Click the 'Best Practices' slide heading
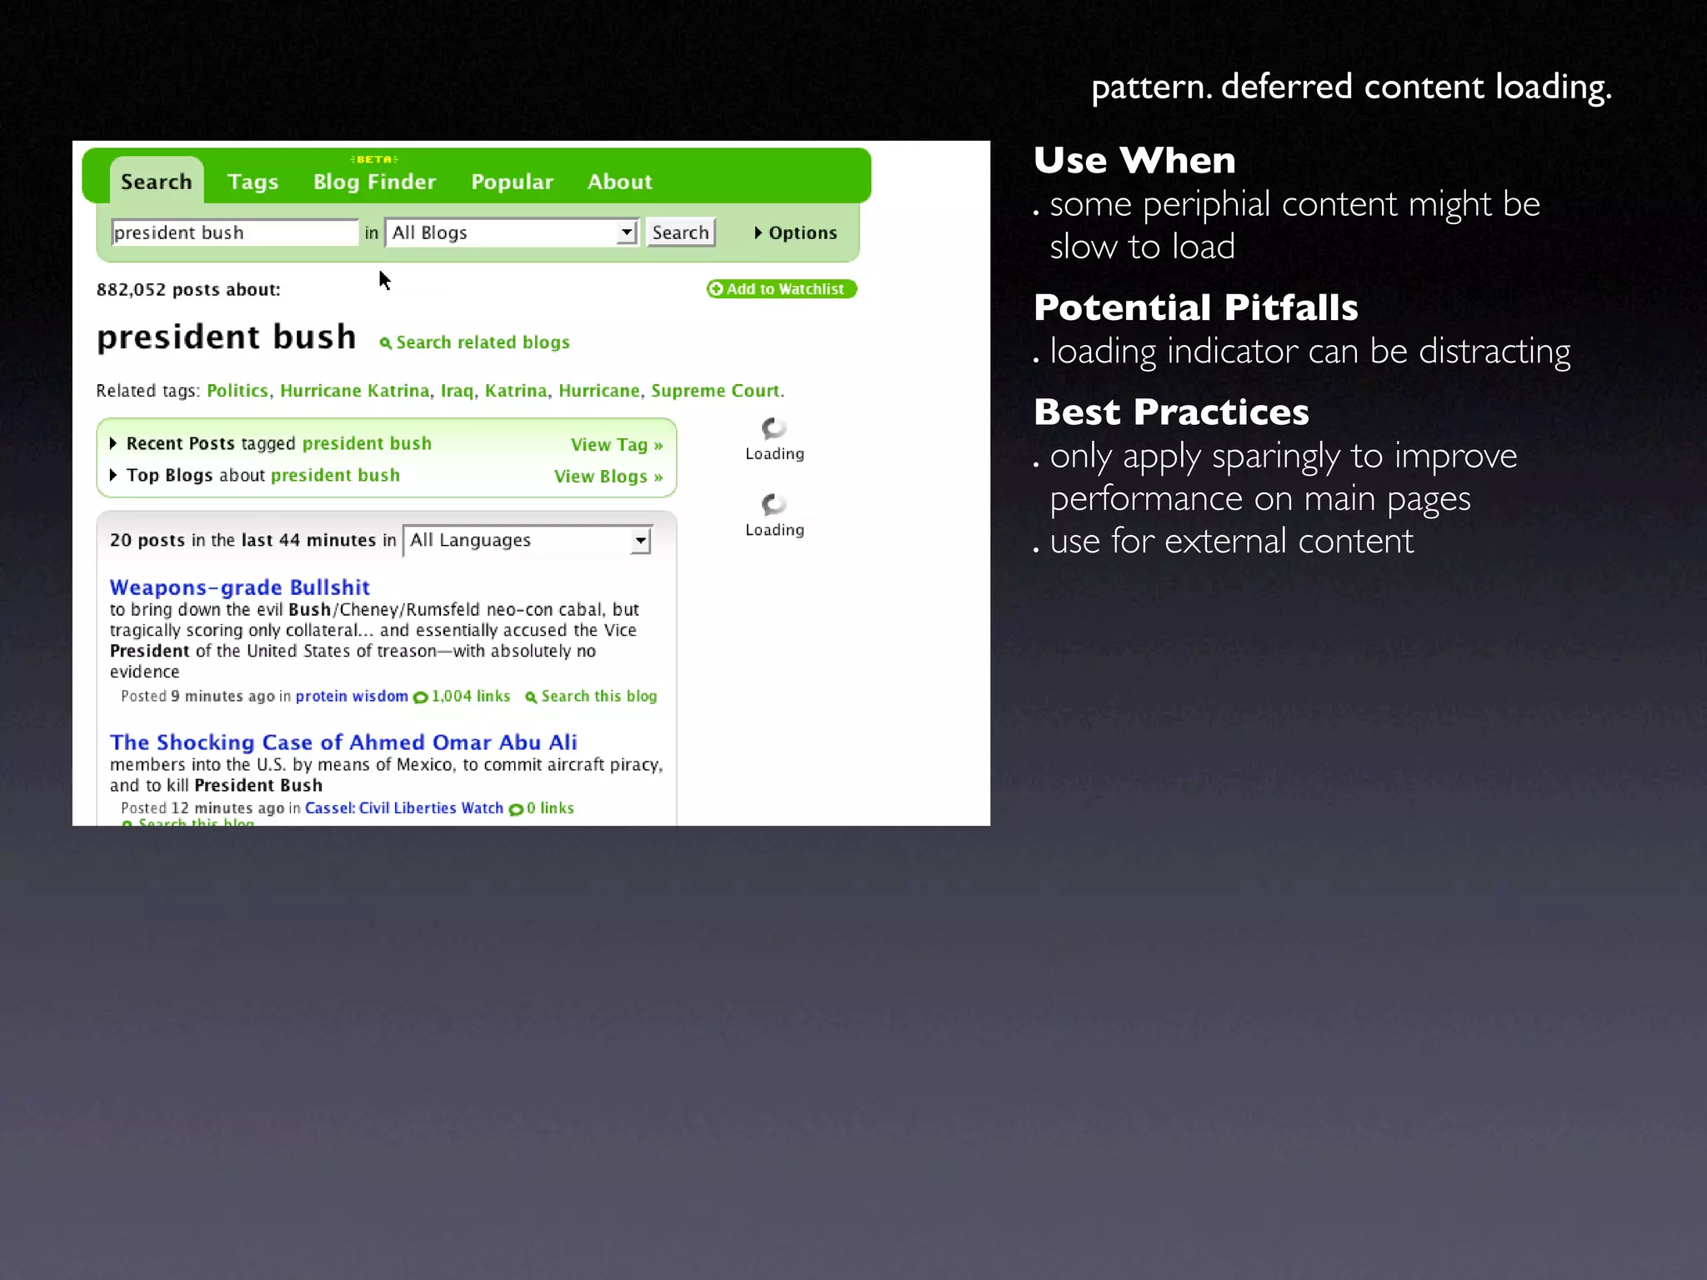This screenshot has width=1707, height=1280. [x=1171, y=412]
